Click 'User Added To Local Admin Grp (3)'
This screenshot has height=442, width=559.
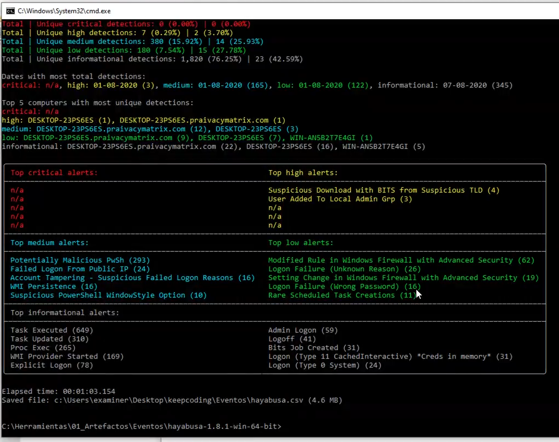point(340,199)
